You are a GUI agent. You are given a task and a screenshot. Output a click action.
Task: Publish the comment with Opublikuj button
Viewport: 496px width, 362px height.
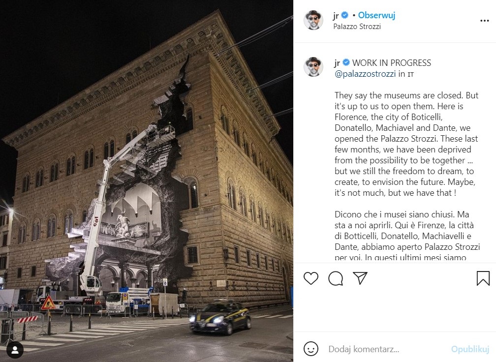[470, 349]
